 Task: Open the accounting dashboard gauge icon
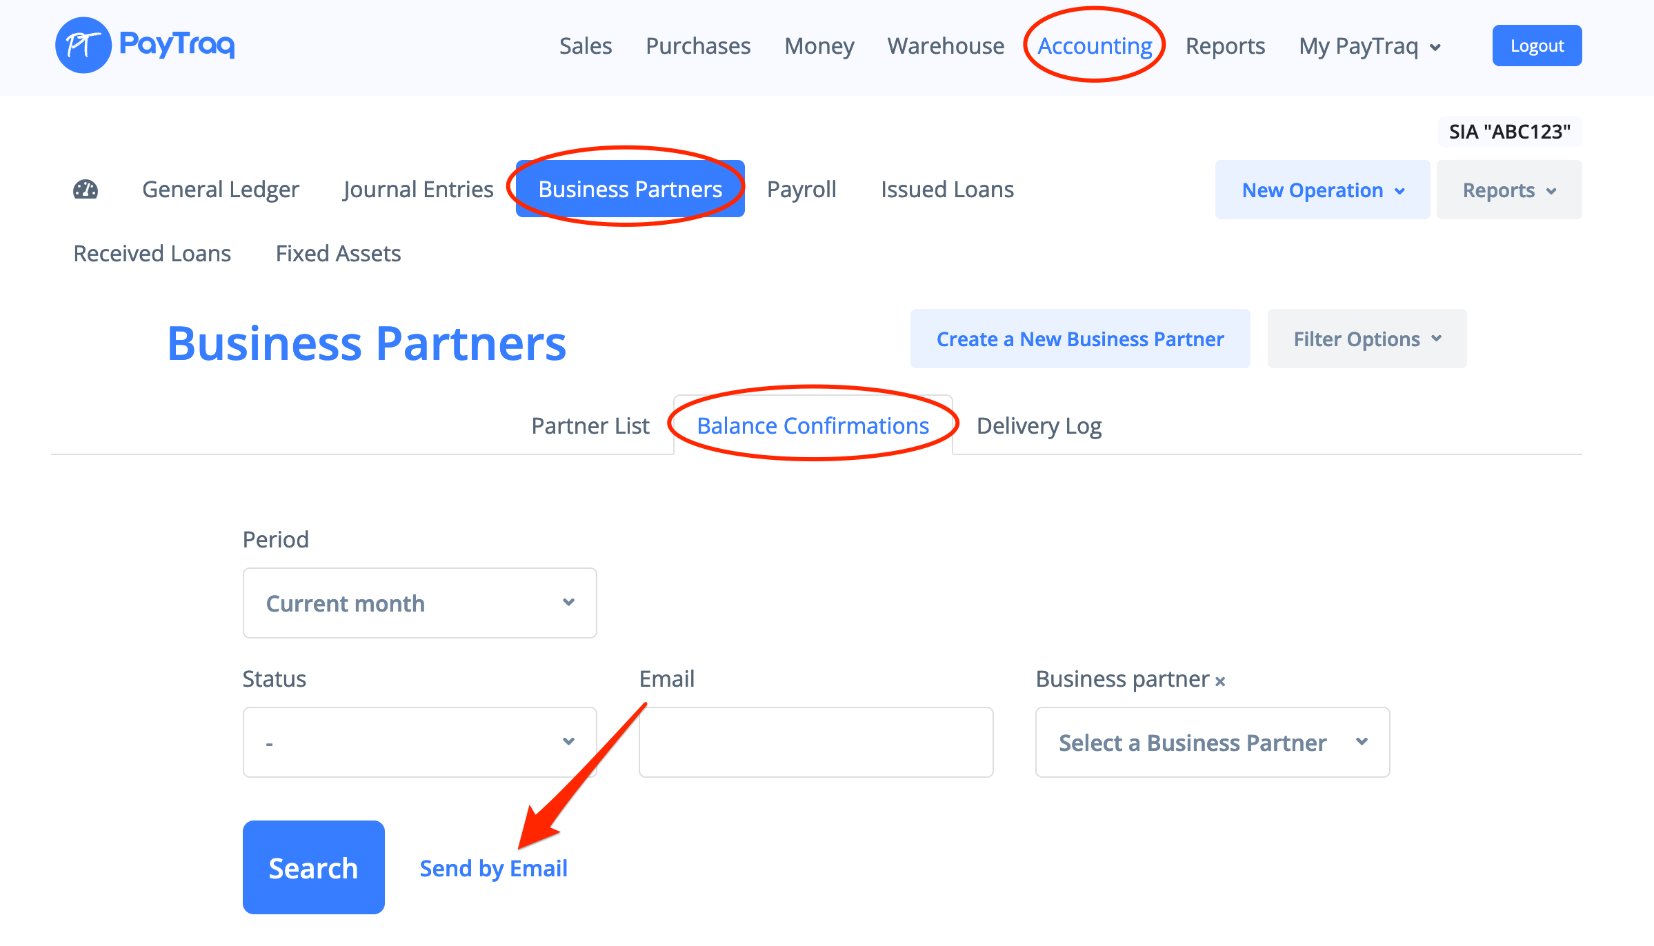pyautogui.click(x=86, y=190)
